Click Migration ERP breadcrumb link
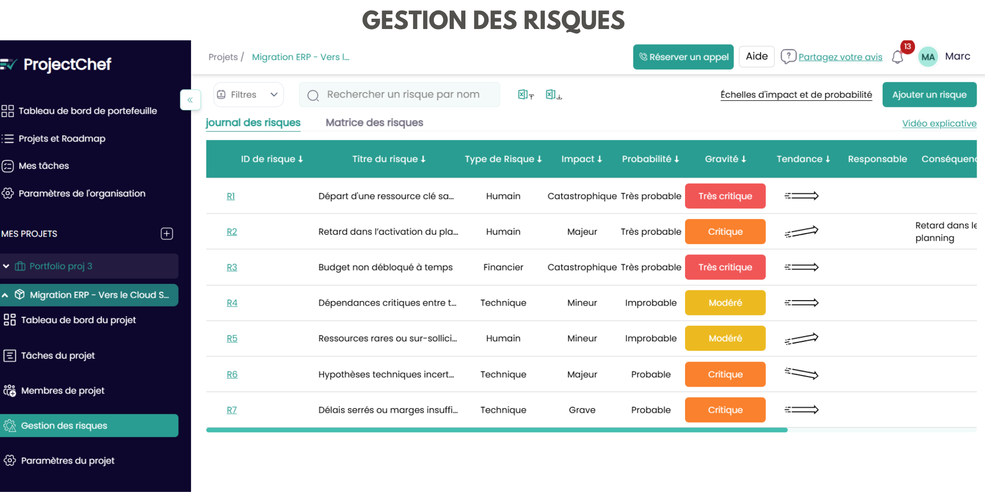The height and width of the screenshot is (492, 985). click(x=300, y=57)
